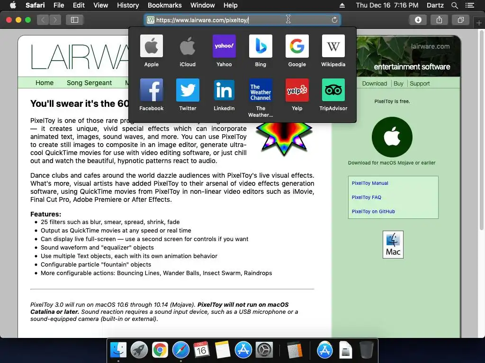Click the Support nav link
The width and height of the screenshot is (485, 363).
[420, 84]
